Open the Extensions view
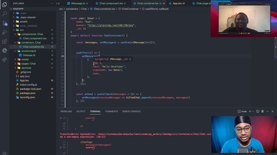 (4, 41)
